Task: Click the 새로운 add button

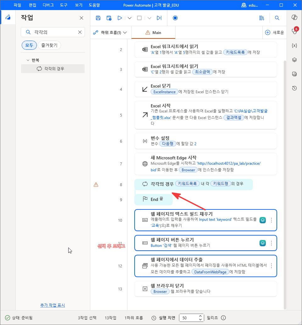Action: pyautogui.click(x=274, y=32)
